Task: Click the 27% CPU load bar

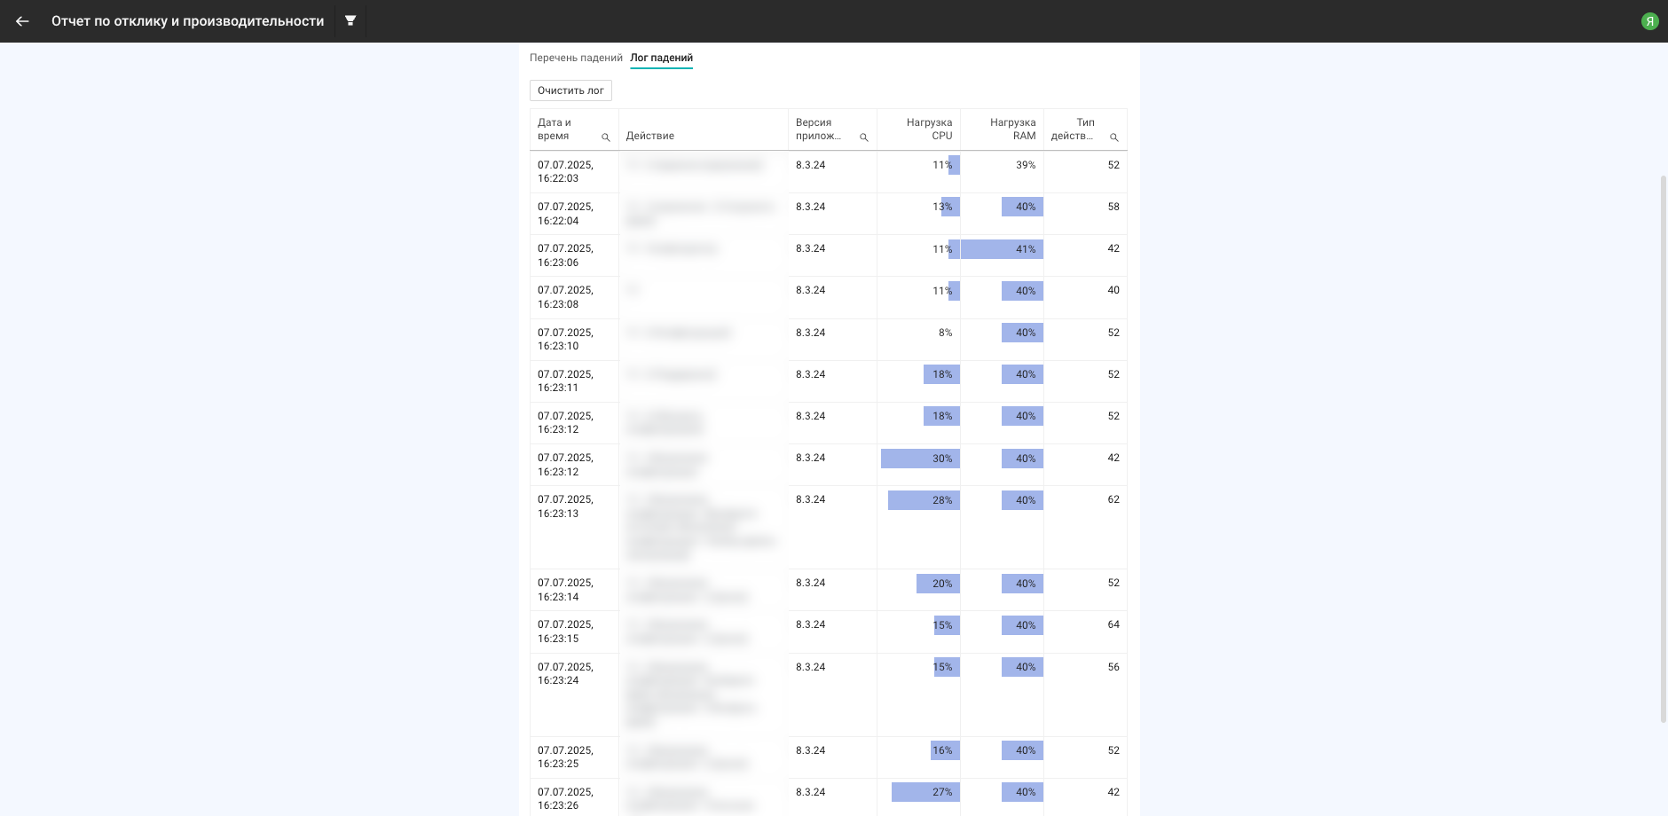Action: tap(925, 792)
